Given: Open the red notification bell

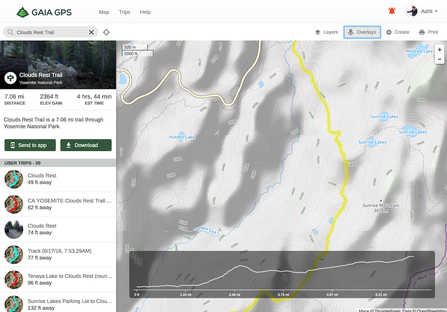Looking at the screenshot, I should [x=392, y=11].
